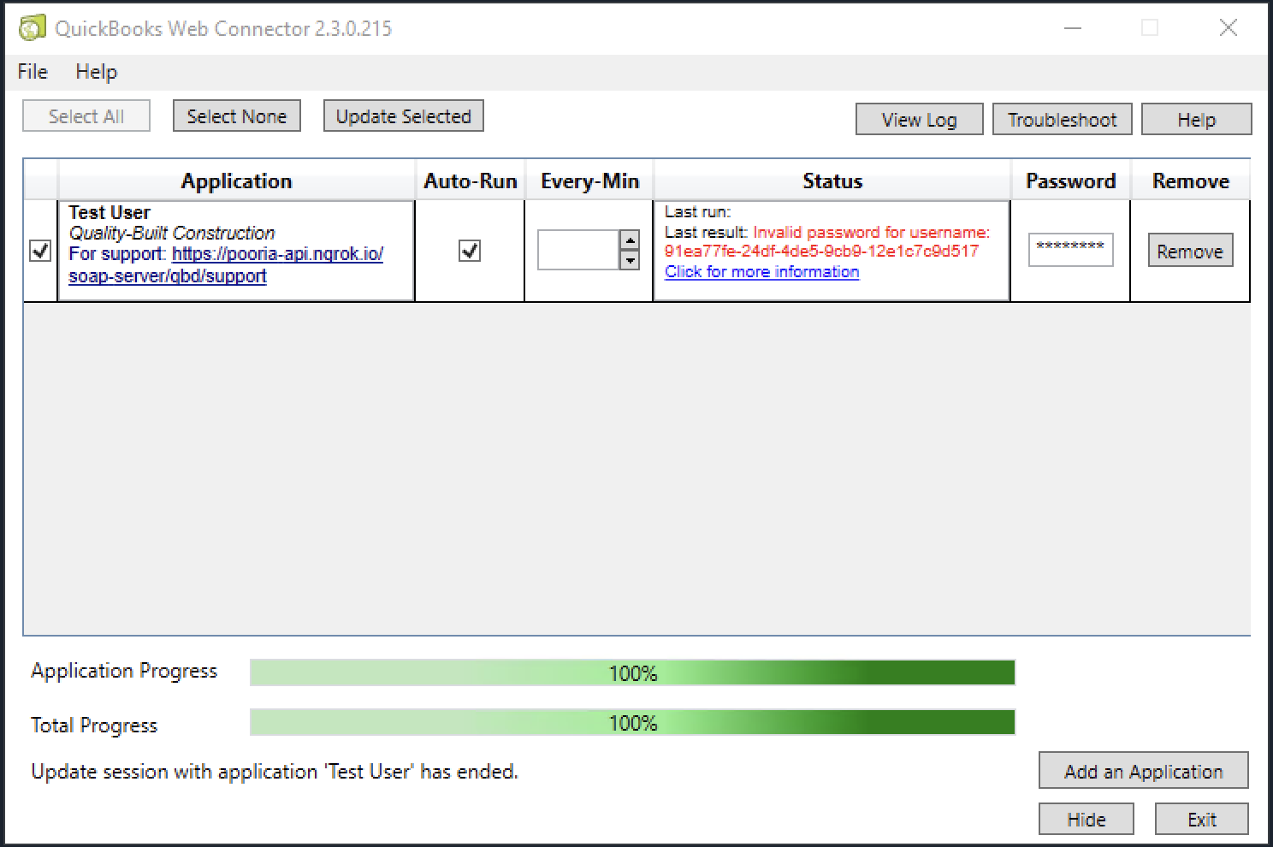Open the pooria-api.ngrok.io support link

tap(226, 265)
